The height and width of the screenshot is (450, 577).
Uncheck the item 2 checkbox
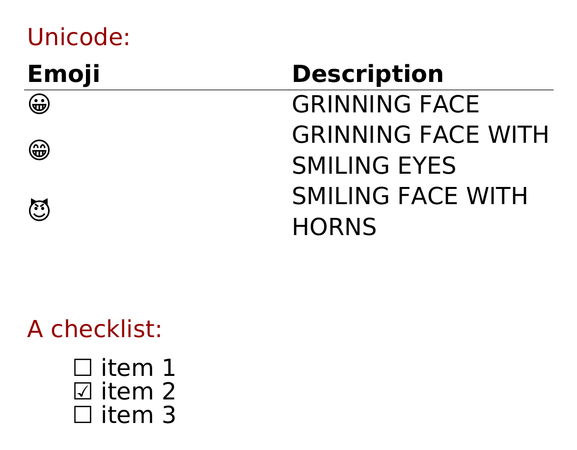tap(82, 392)
